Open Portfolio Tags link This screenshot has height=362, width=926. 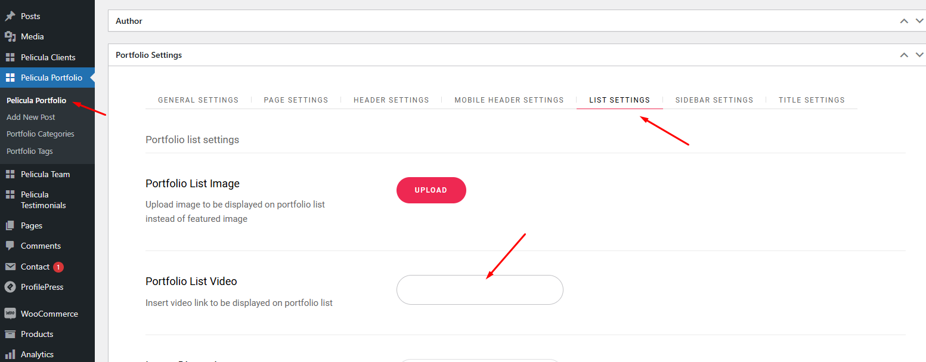click(30, 151)
